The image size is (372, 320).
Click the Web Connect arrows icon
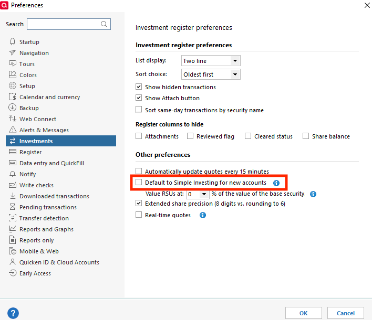pos(12,119)
